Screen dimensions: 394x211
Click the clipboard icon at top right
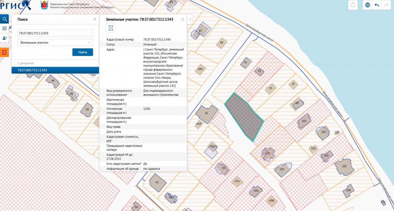click(353, 5)
